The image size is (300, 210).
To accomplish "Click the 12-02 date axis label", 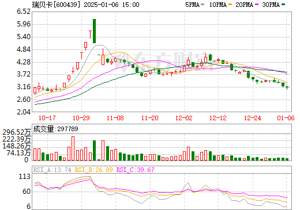I will (184, 118).
